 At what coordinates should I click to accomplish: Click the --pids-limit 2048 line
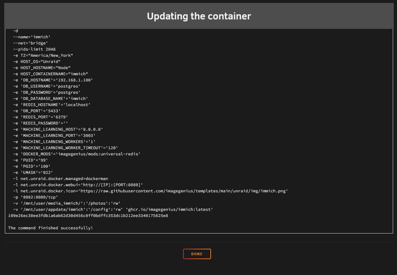click(x=34, y=49)
